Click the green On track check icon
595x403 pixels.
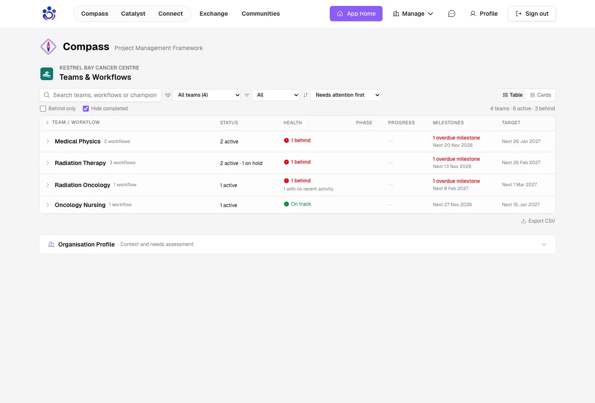tap(286, 204)
